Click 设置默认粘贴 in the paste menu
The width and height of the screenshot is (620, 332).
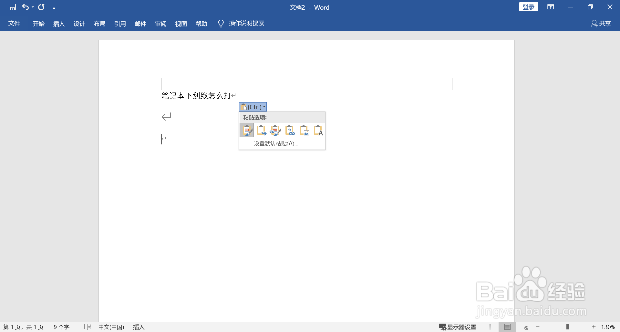coord(275,143)
